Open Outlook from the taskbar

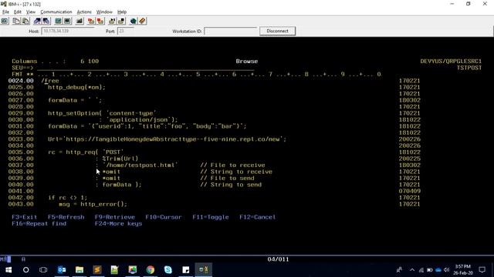tap(62, 269)
